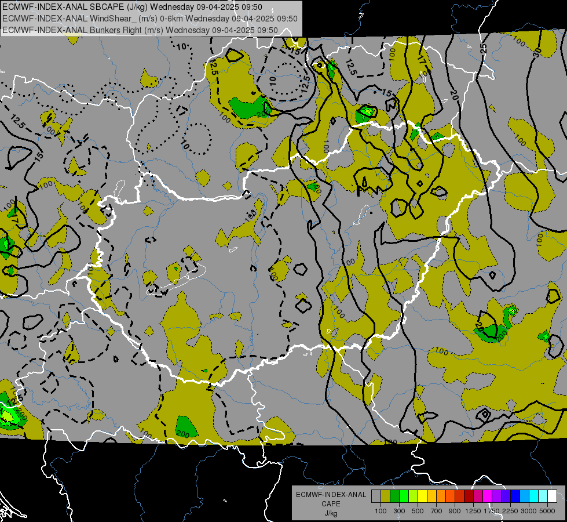This screenshot has height=522, width=567.
Task: Click legend scale value 700
Action: [437, 511]
